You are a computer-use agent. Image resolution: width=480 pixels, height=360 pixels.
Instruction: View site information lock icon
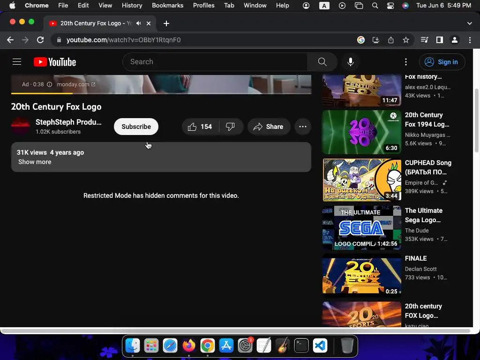59,40
